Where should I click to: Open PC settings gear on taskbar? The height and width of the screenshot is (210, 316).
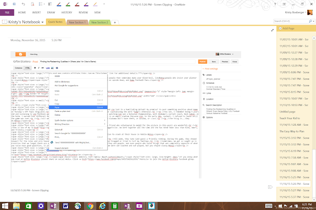(x=41, y=206)
